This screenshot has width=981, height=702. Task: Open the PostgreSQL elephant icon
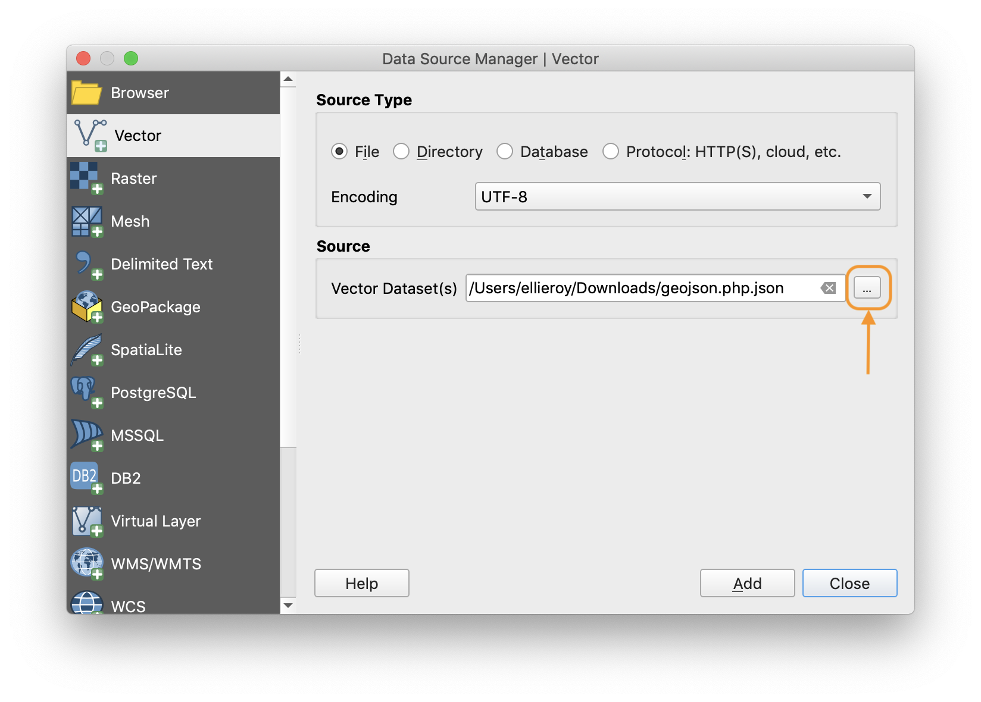(87, 392)
